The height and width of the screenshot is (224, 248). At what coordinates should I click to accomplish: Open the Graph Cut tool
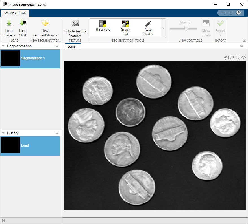[x=125, y=24]
